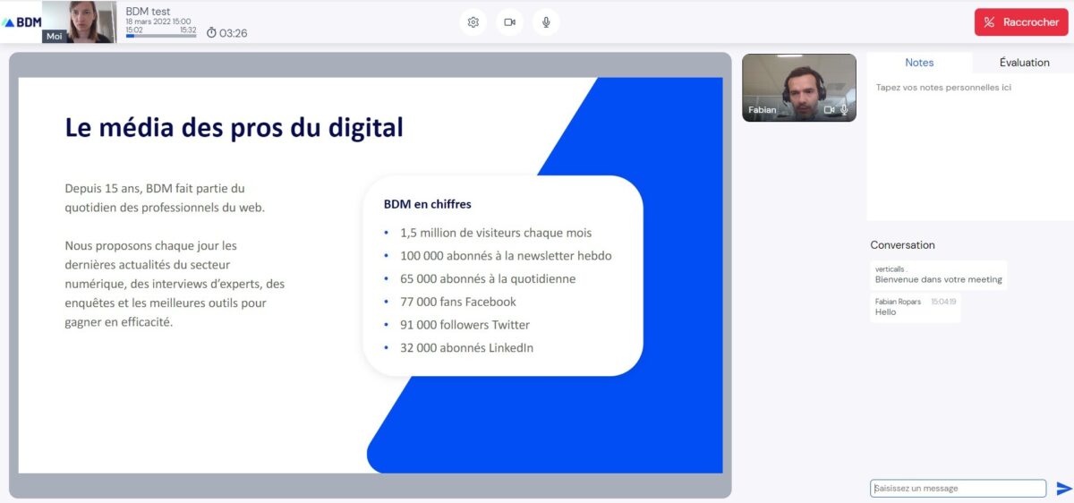1074x503 pixels.
Task: Select the Moi self video thumbnail
Action: (80, 22)
